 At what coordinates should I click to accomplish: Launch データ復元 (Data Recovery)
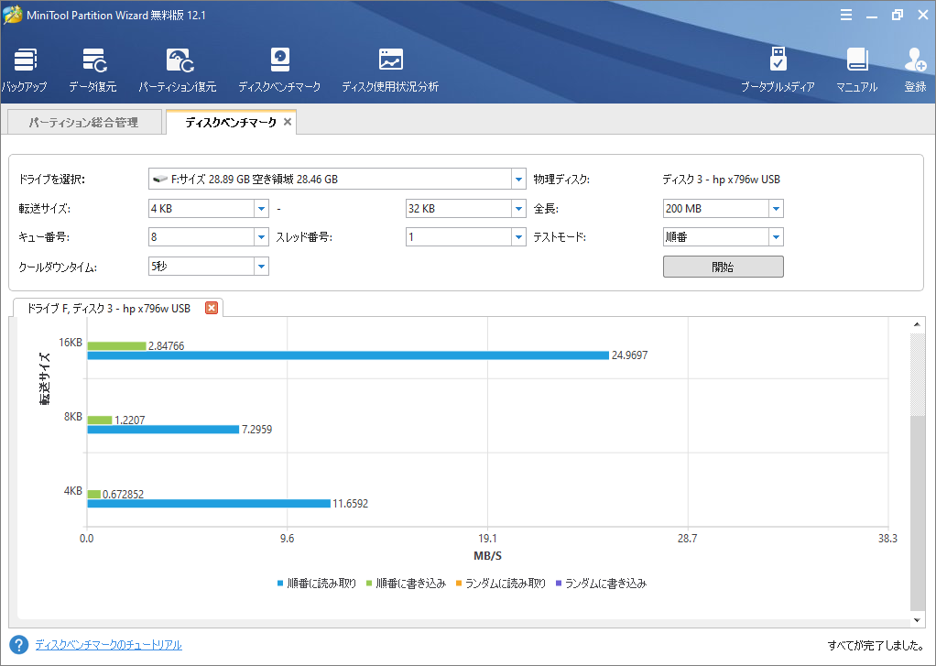[x=93, y=70]
